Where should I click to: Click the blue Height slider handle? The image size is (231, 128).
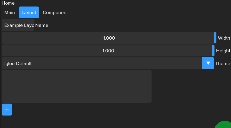pos(213,50)
